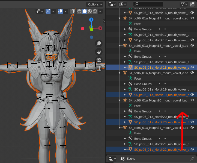The height and width of the screenshot is (163, 197).
Task: Collapse Morph17_mouth_vowel_u.ao armature tree
Action: [119, 18]
